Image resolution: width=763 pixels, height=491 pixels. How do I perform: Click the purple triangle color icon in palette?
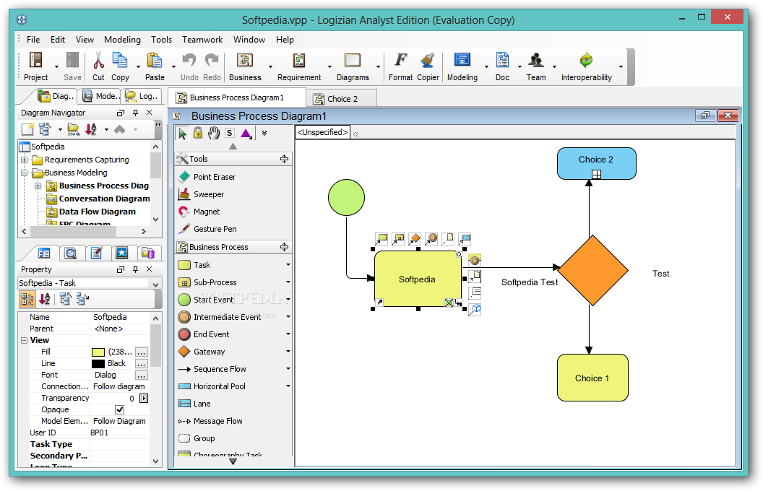click(x=246, y=133)
